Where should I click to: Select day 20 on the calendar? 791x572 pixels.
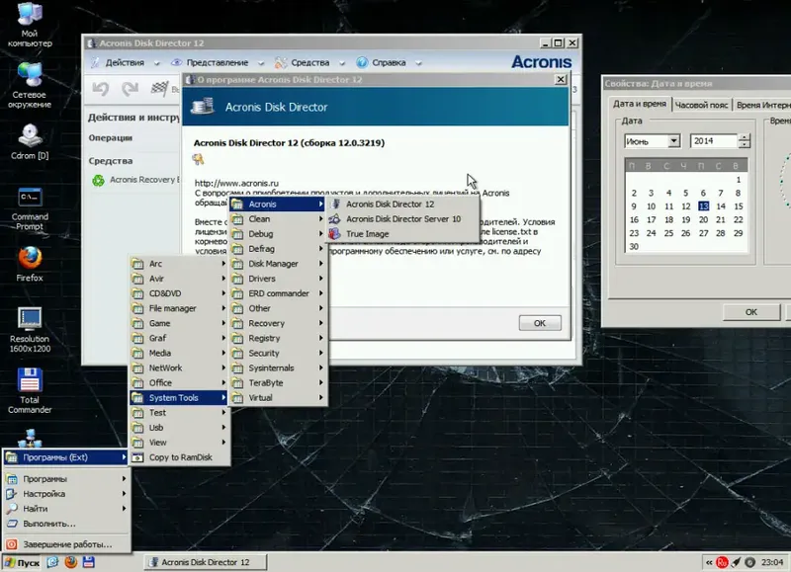coord(703,219)
